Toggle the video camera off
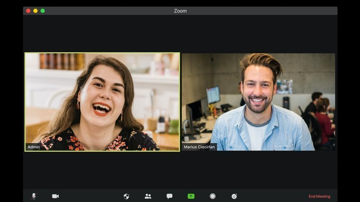Image resolution: width=360 pixels, height=202 pixels. pos(55,196)
